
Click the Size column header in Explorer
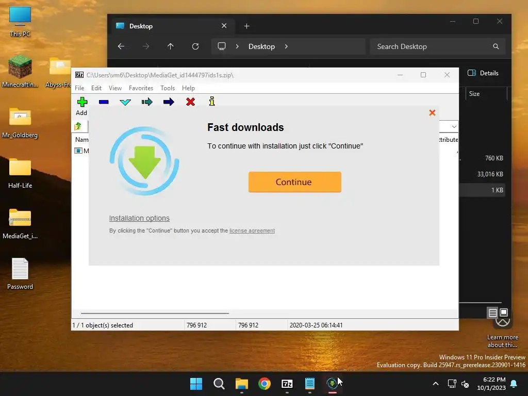486,94
